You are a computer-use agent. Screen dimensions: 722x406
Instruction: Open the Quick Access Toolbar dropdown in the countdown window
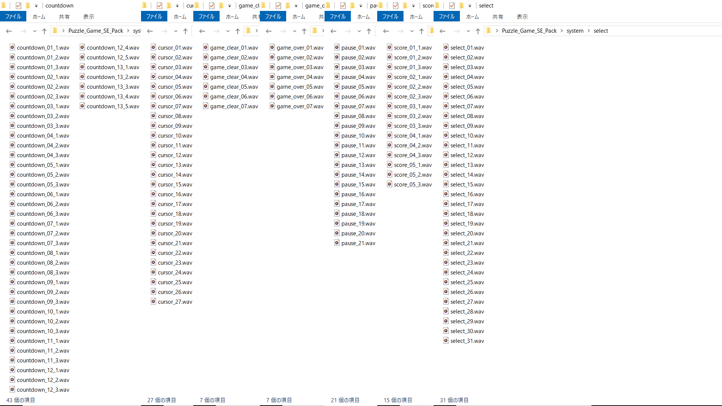click(36, 6)
